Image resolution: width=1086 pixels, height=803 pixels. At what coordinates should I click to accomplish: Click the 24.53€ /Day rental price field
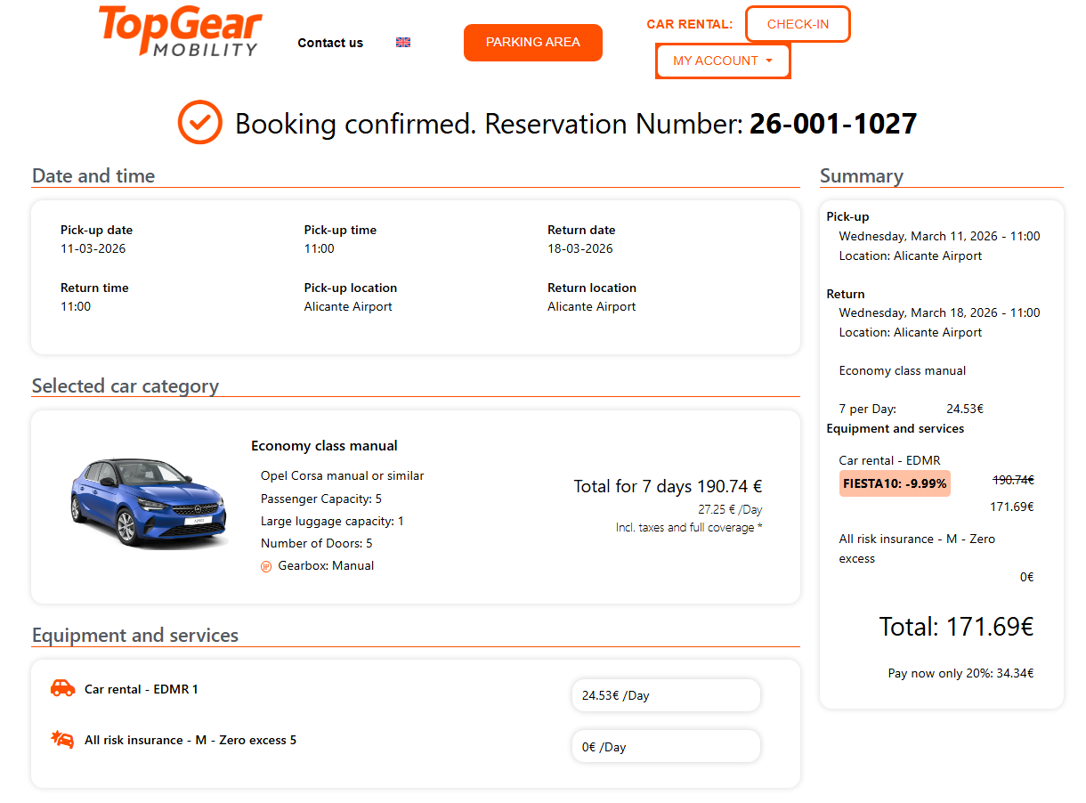tap(666, 694)
